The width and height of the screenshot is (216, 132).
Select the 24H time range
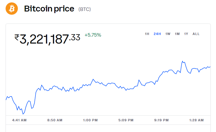click(157, 34)
